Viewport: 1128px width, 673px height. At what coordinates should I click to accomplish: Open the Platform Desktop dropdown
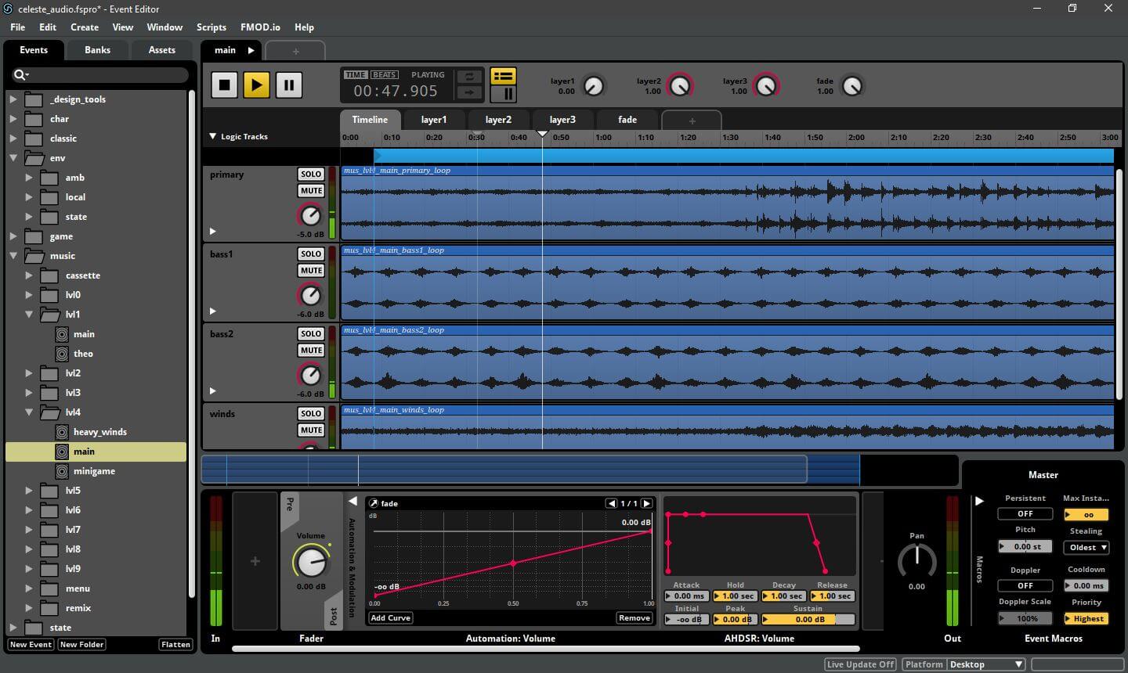click(x=986, y=664)
